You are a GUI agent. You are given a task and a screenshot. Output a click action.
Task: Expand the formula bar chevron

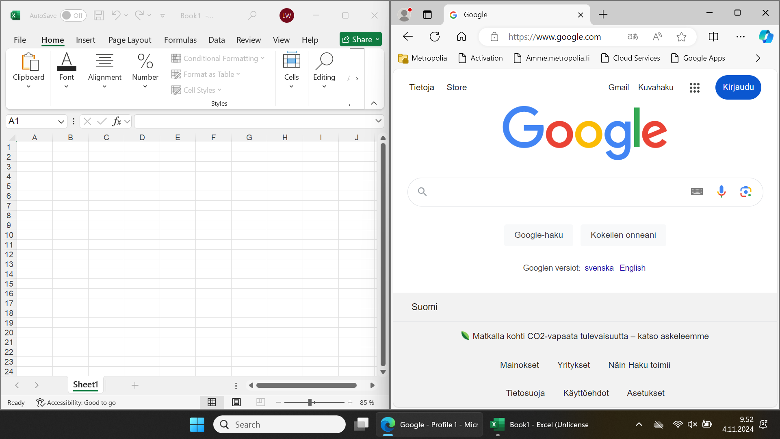[378, 121]
